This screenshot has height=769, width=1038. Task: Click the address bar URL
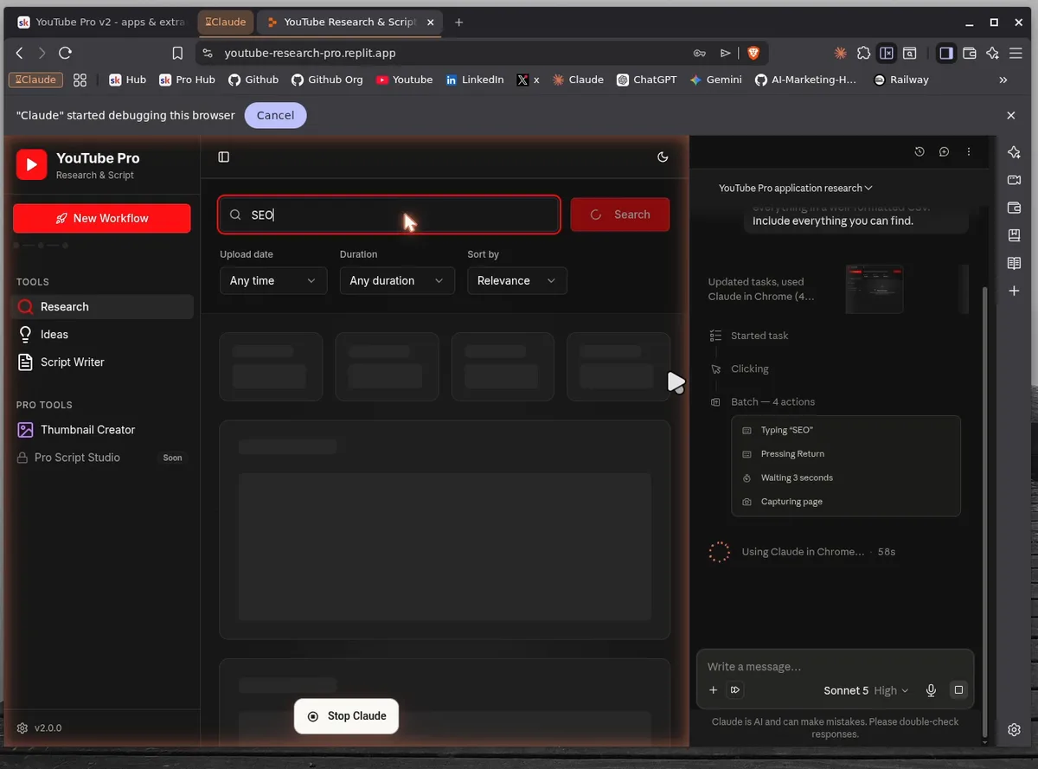(x=310, y=53)
